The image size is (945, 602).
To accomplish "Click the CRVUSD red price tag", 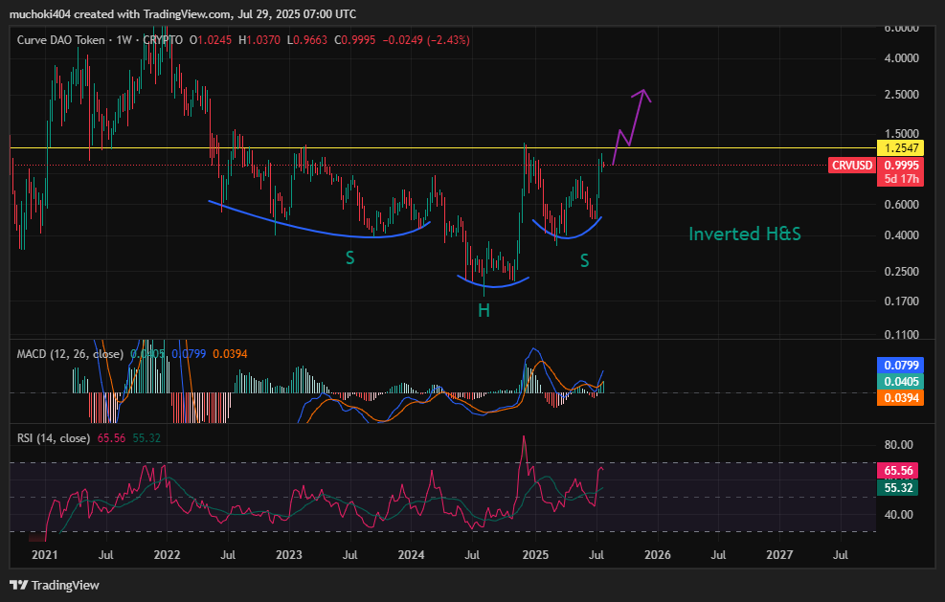I will point(851,166).
